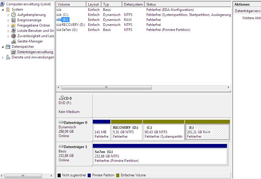Viewport: 261px width, 179px height.
Task: Select Datenträgerverwaltung tree item
Action: pyautogui.click(x=35, y=52)
